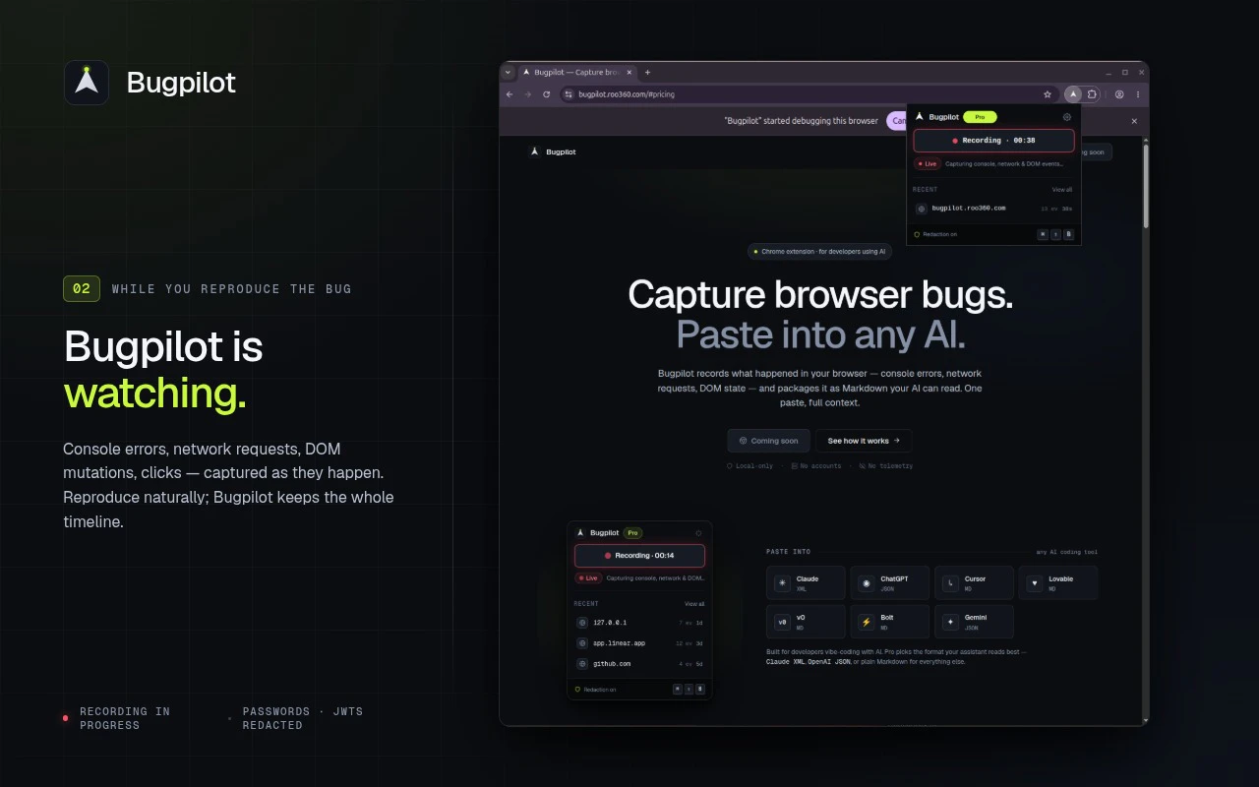Open settings gear in the 00:38 popup
The width and height of the screenshot is (1259, 787).
1067,116
